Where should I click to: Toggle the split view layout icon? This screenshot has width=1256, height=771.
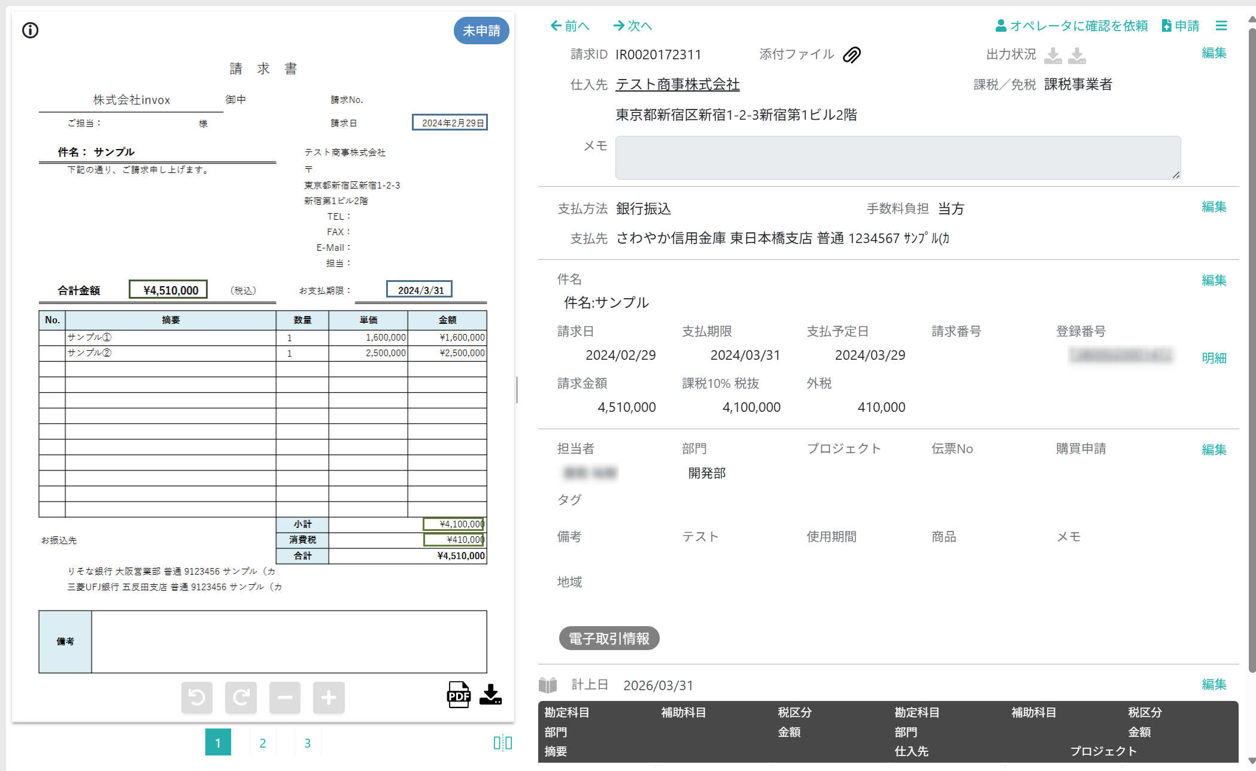(502, 743)
